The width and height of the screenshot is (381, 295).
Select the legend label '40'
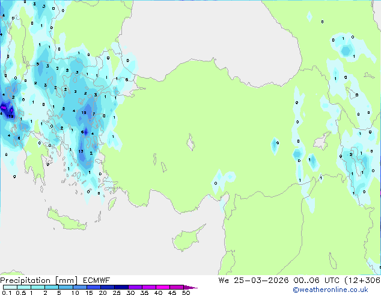tap(158, 293)
